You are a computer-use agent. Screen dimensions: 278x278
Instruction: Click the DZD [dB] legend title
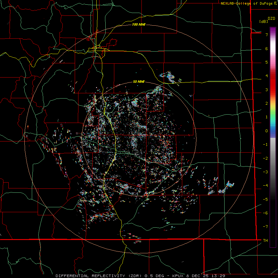tap(267, 20)
